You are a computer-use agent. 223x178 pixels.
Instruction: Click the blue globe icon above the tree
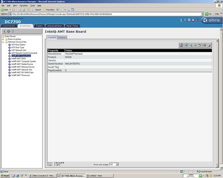pyautogui.click(x=8, y=31)
